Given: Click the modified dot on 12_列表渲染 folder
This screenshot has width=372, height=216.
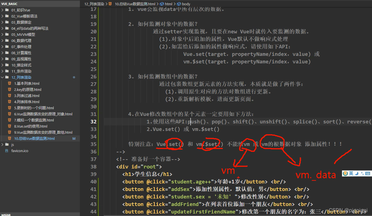Looking at the screenshot, I should tap(74, 77).
